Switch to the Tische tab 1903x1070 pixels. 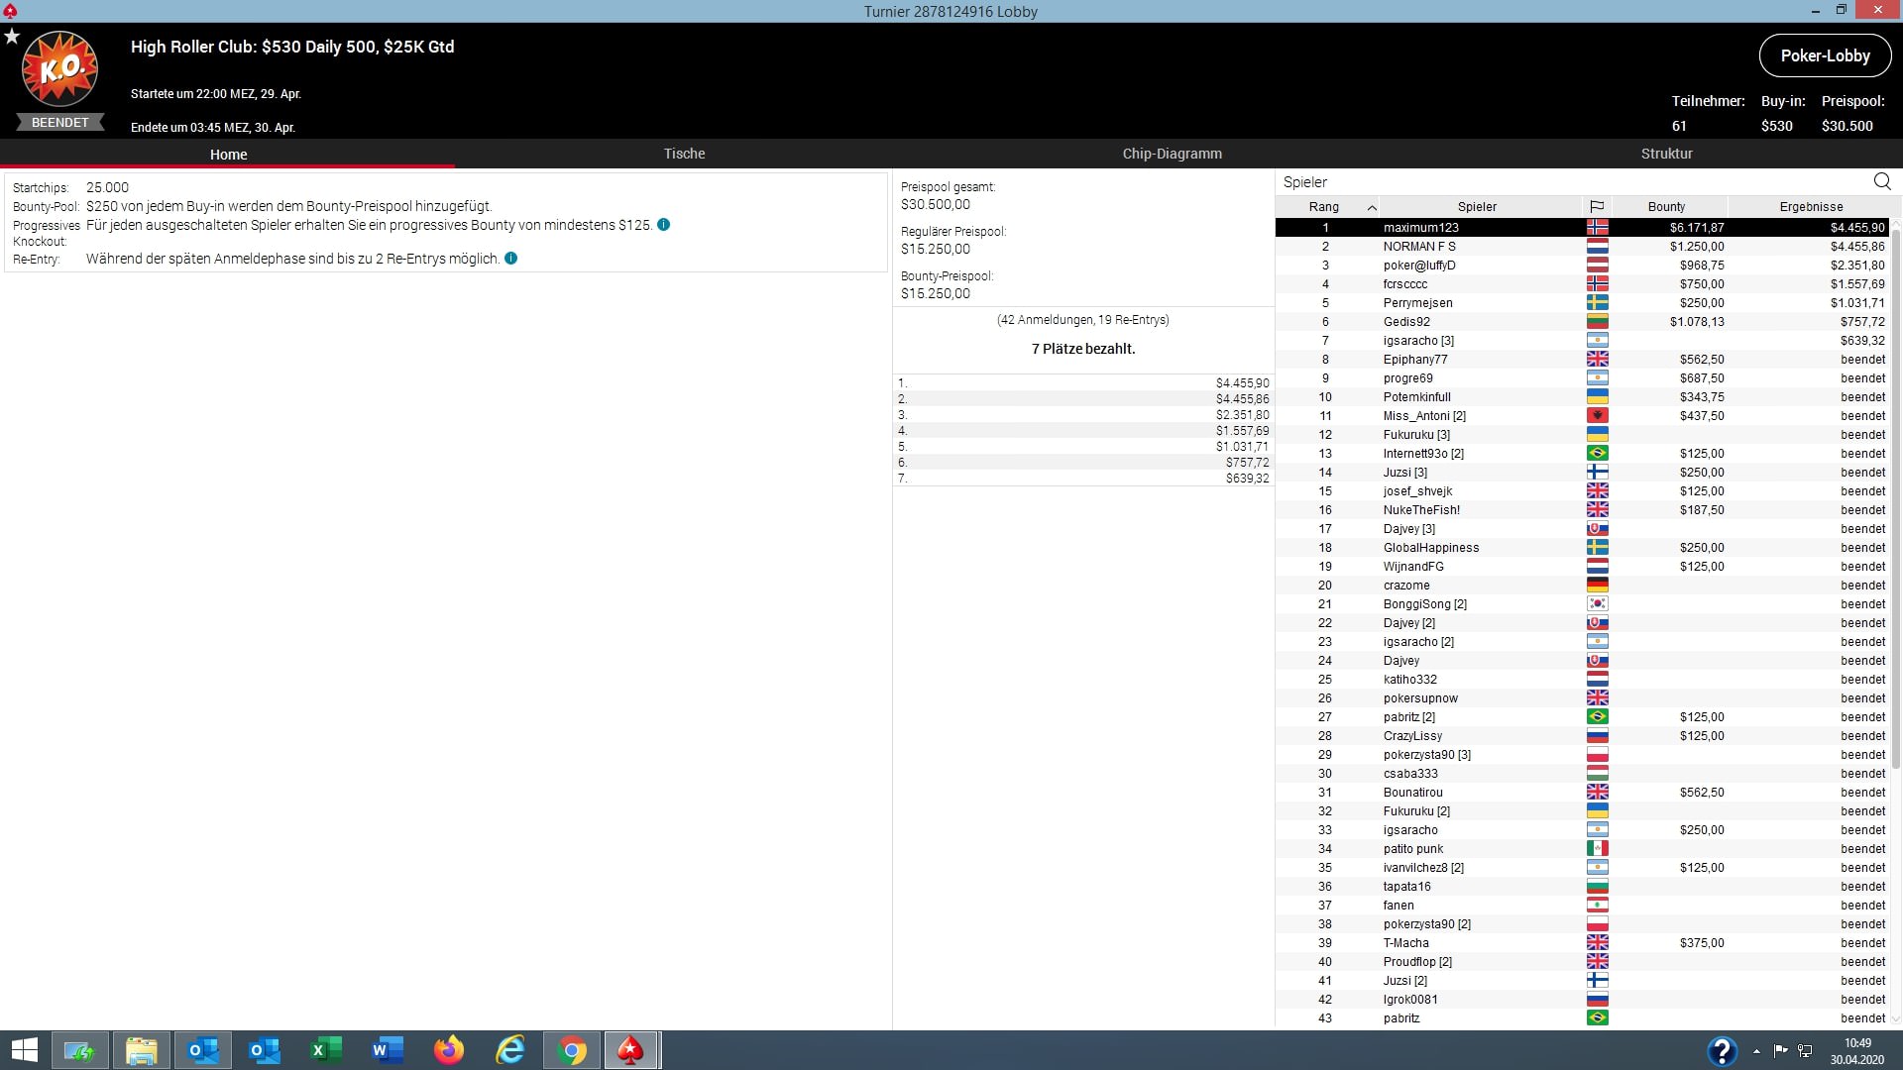click(684, 154)
